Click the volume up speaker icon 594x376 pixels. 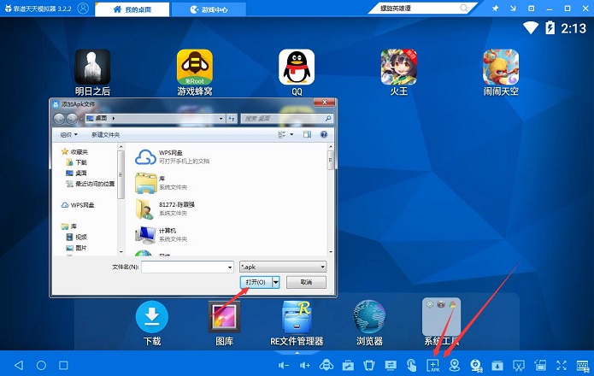305,365
